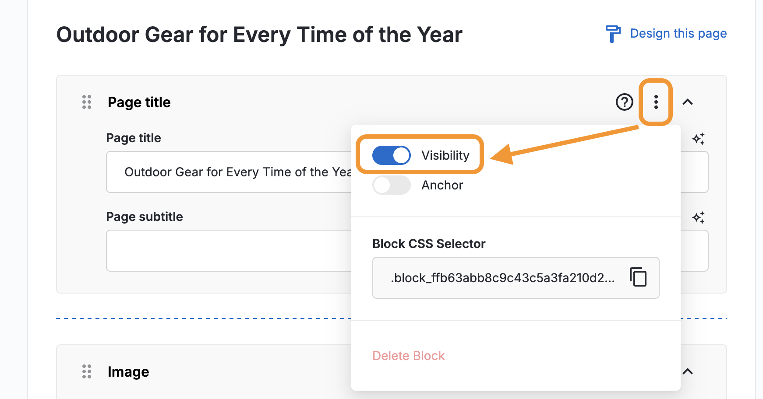Enable the Anchor toggle

[391, 185]
